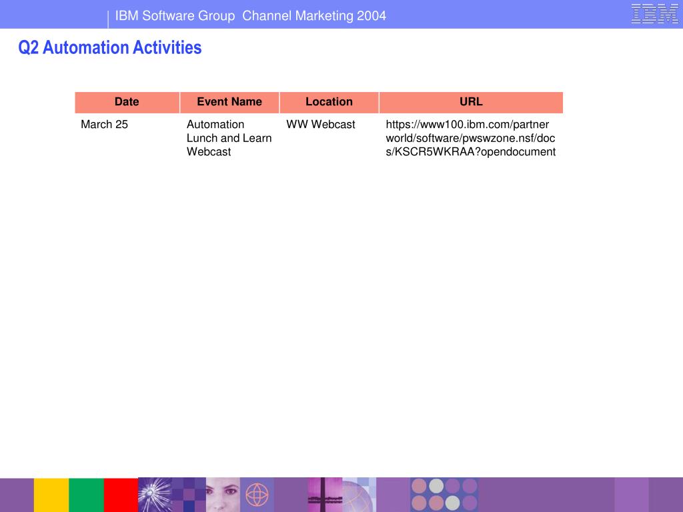Click the 'Event Name' column header
The image size is (683, 512).
tap(229, 102)
